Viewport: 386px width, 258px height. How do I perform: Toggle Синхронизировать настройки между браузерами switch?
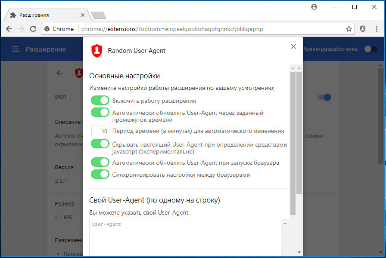[x=100, y=174]
